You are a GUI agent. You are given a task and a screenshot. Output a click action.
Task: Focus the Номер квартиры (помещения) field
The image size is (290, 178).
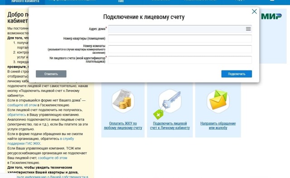180,38
